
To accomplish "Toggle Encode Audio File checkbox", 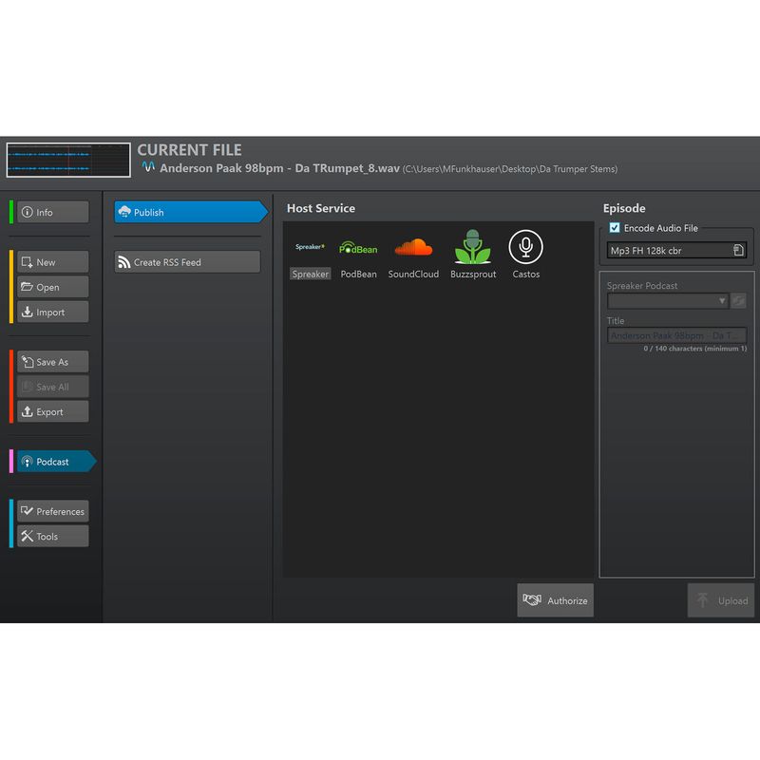I will (615, 228).
